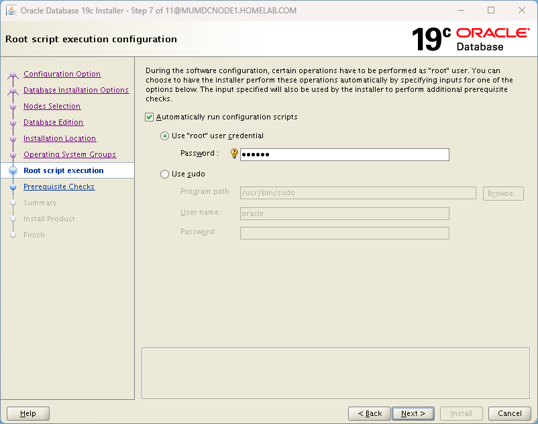Click the root Password input field
This screenshot has width=538, height=424.
click(x=344, y=155)
